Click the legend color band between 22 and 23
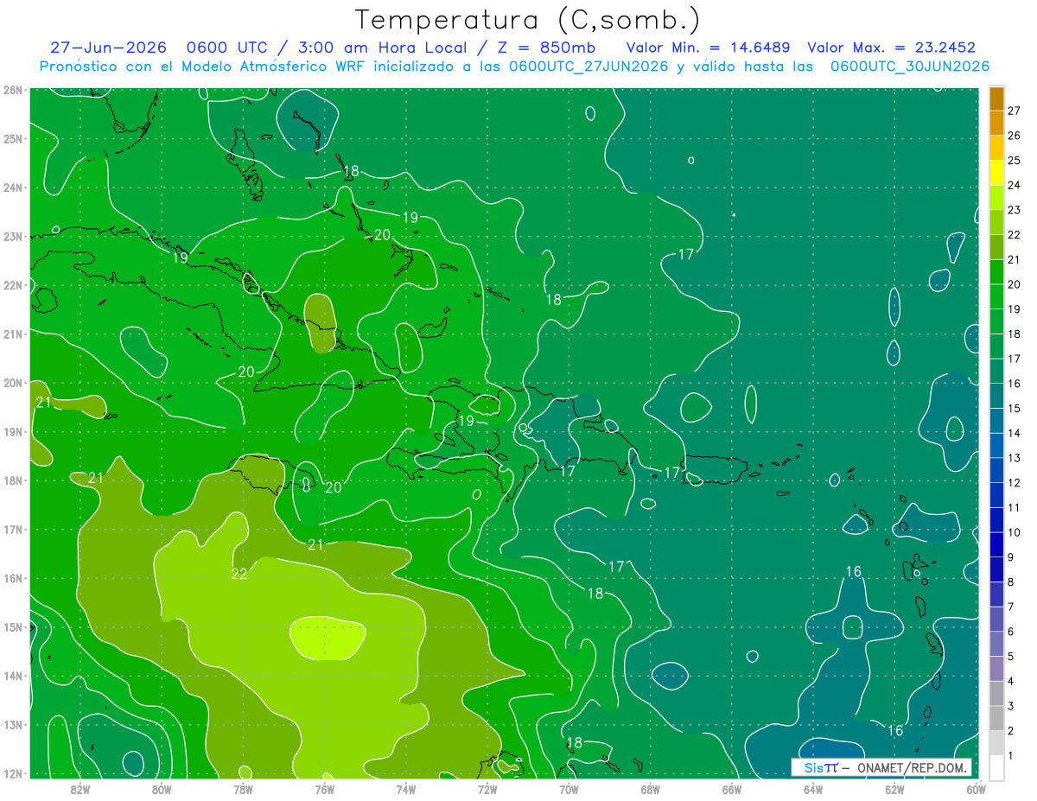 [x=996, y=222]
